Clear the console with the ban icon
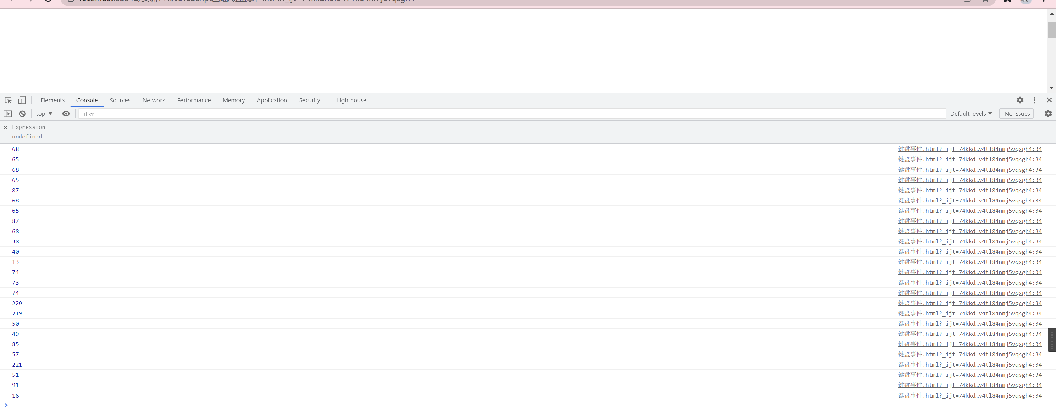Screen dimensions: 1056x418 (22, 114)
